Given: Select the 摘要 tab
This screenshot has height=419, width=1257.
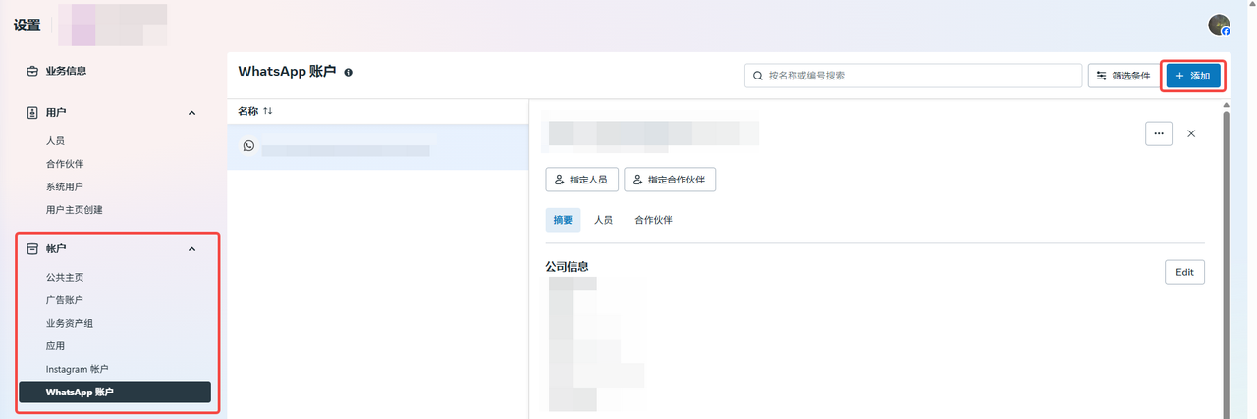Looking at the screenshot, I should pos(563,220).
